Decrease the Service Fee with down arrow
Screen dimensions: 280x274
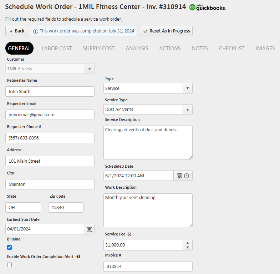[188, 248]
